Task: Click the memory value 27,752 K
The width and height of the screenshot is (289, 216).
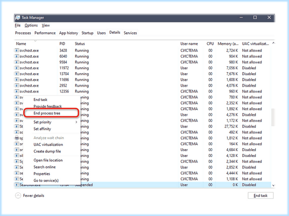Action: pyautogui.click(x=231, y=127)
